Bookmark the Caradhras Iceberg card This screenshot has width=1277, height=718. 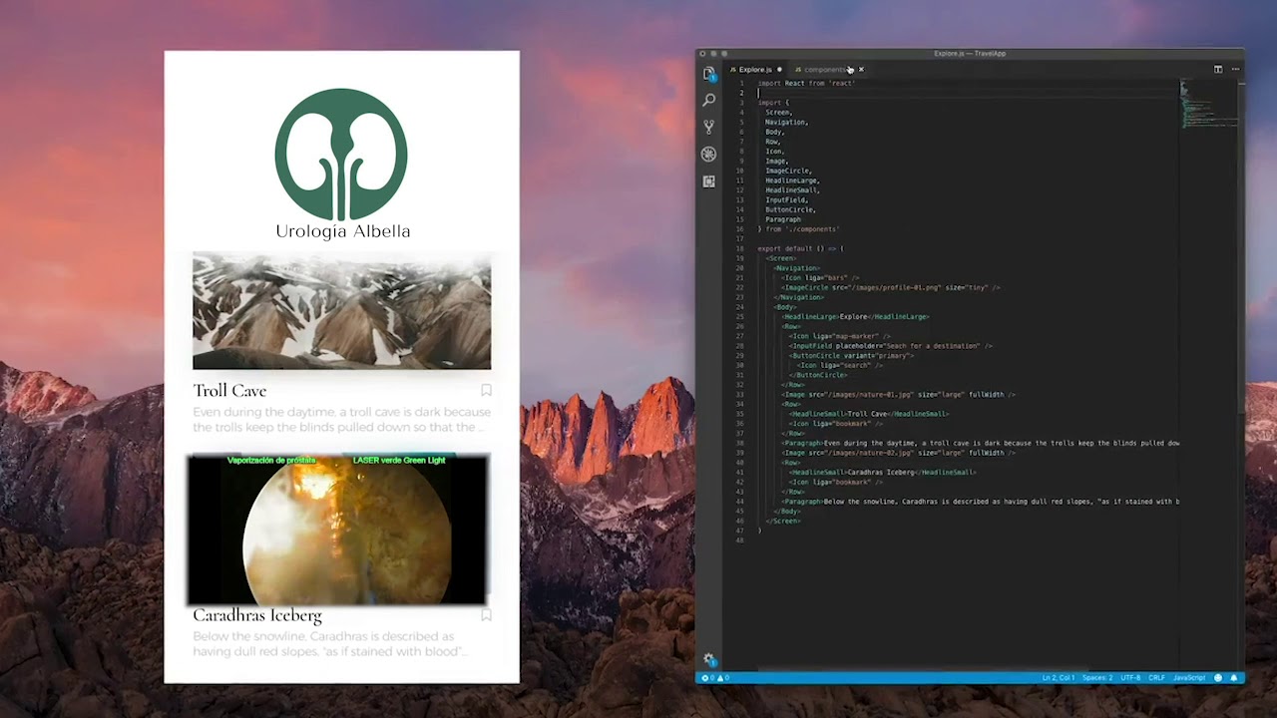coord(486,615)
